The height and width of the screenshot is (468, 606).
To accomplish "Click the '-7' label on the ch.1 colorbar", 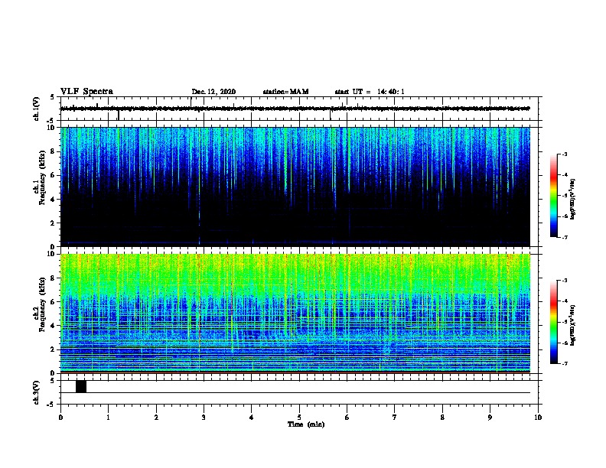I will click(564, 238).
